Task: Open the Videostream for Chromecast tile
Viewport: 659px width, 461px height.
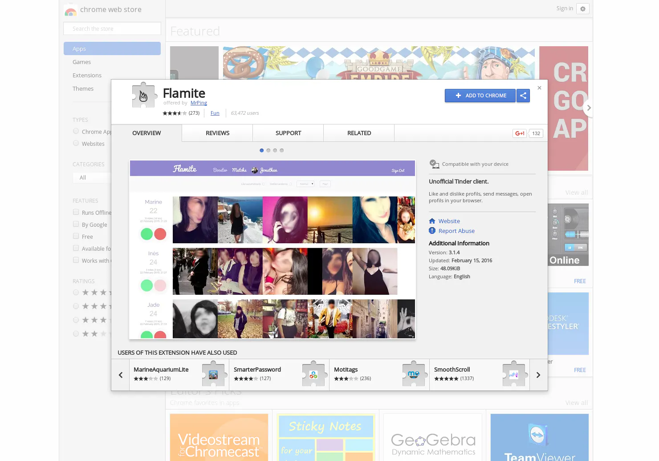Action: click(x=219, y=437)
